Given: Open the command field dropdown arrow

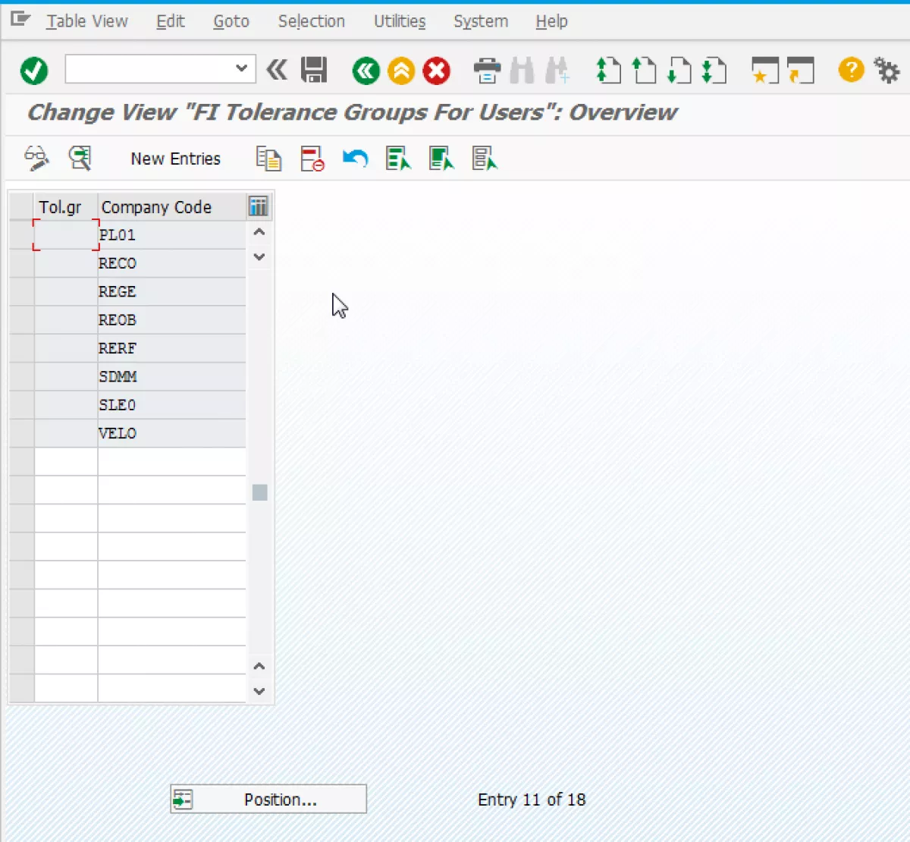Looking at the screenshot, I should coord(241,68).
